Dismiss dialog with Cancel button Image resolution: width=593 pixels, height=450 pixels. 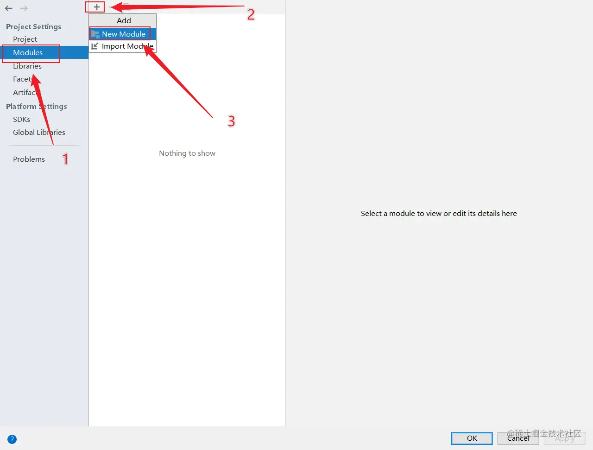click(518, 438)
